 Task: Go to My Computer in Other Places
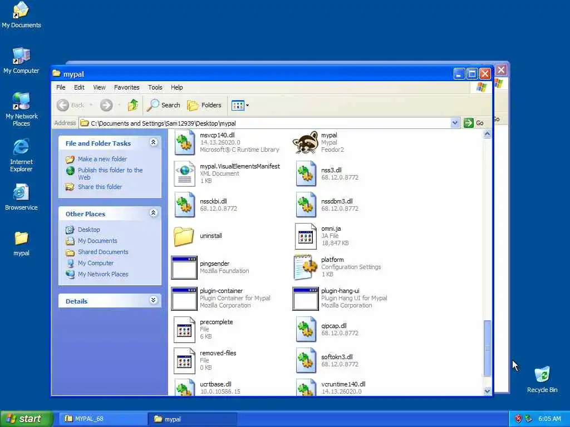pyautogui.click(x=96, y=263)
